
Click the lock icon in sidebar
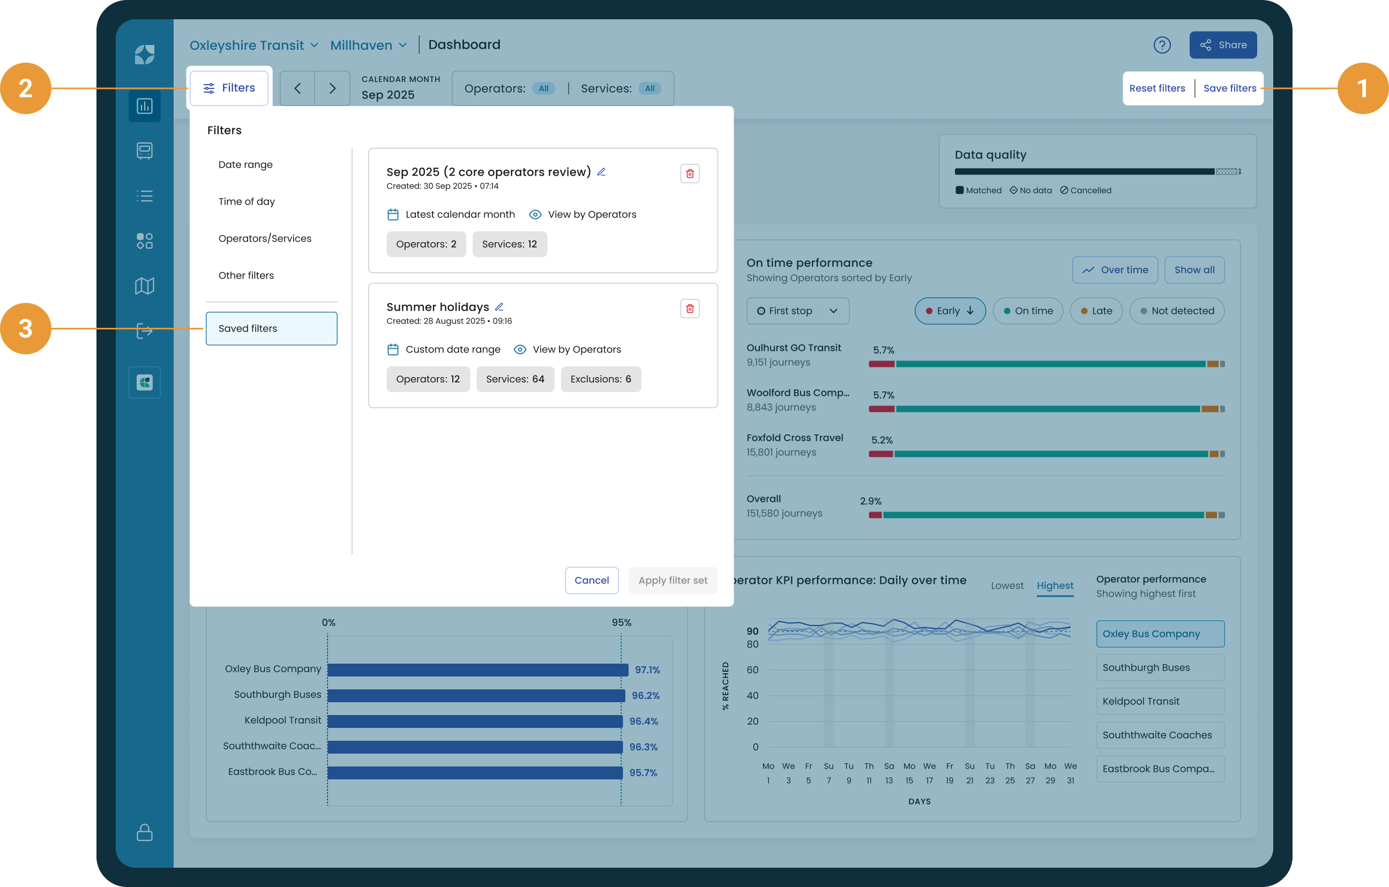(144, 832)
